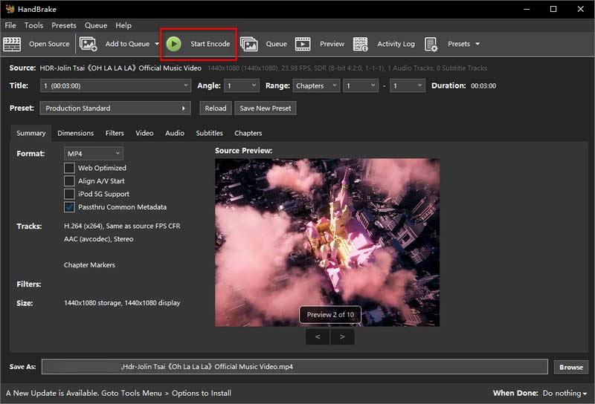Click the Activity Log document icon
This screenshot has width=595, height=404.
(361, 44)
